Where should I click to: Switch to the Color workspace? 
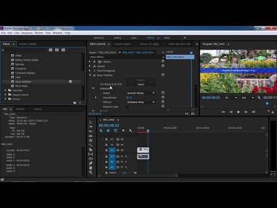click(134, 38)
